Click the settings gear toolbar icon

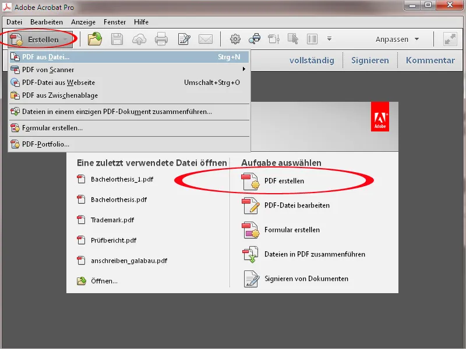coord(235,39)
